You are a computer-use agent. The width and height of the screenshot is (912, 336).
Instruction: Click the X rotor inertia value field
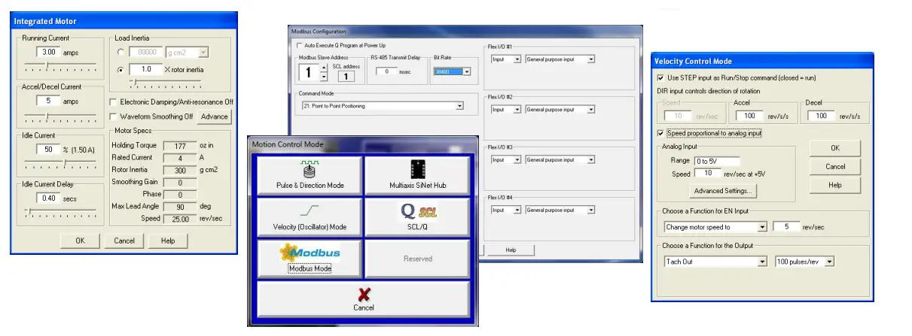coord(146,69)
